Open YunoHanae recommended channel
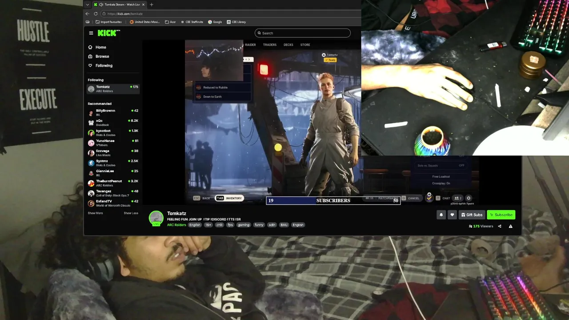The image size is (569, 320). tap(113, 143)
